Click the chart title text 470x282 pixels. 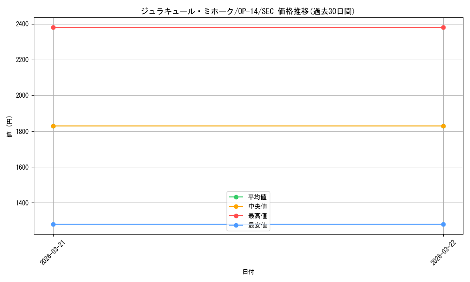pos(248,10)
